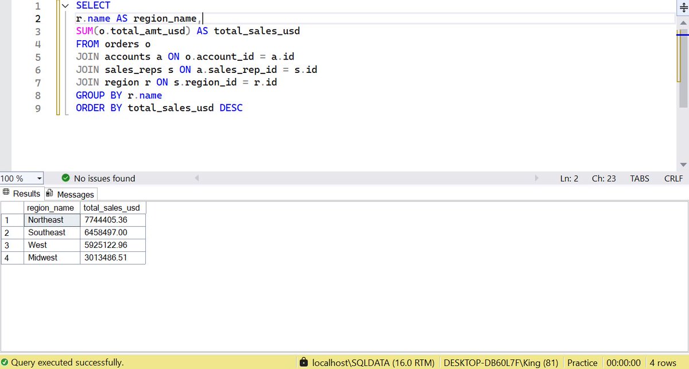Screen dimensions: 689x369
Task: Collapse the SELECT statement fold chevron
Action: pyautogui.click(x=65, y=5)
